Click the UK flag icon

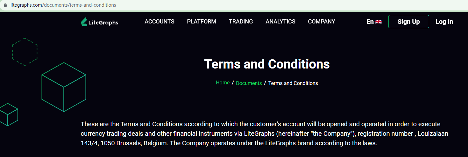379,22
